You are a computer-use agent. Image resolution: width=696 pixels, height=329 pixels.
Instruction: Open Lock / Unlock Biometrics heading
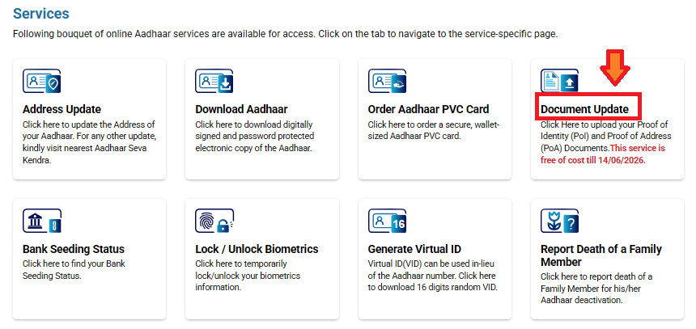(x=257, y=249)
